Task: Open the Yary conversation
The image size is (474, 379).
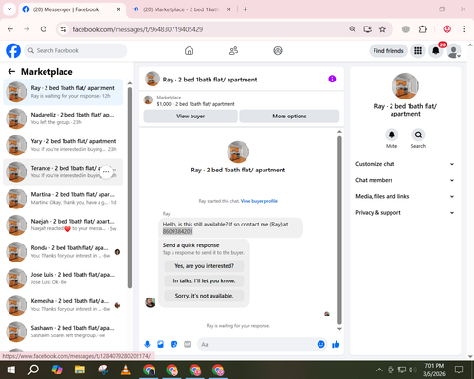Action: pyautogui.click(x=63, y=145)
